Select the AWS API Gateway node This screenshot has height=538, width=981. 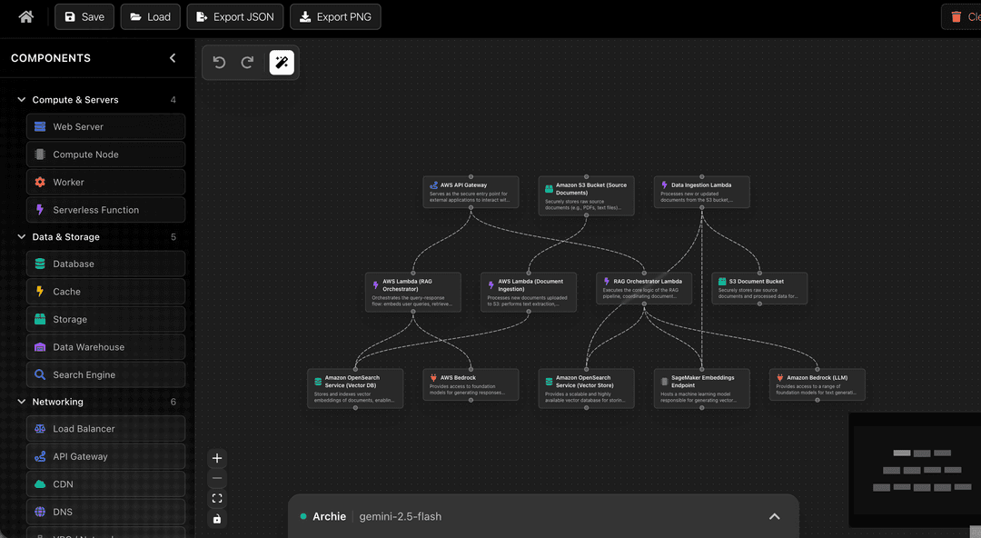[x=471, y=192]
